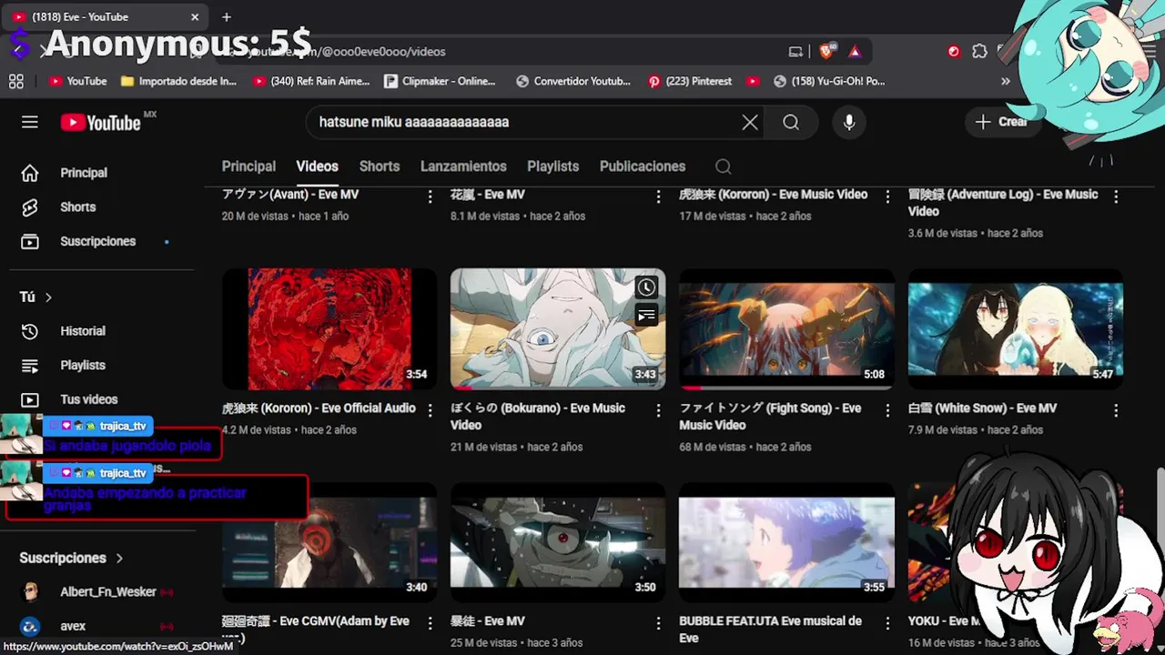The height and width of the screenshot is (655, 1165).
Task: Open options menu for Bokurano Eve Music Video
Action: (x=659, y=410)
